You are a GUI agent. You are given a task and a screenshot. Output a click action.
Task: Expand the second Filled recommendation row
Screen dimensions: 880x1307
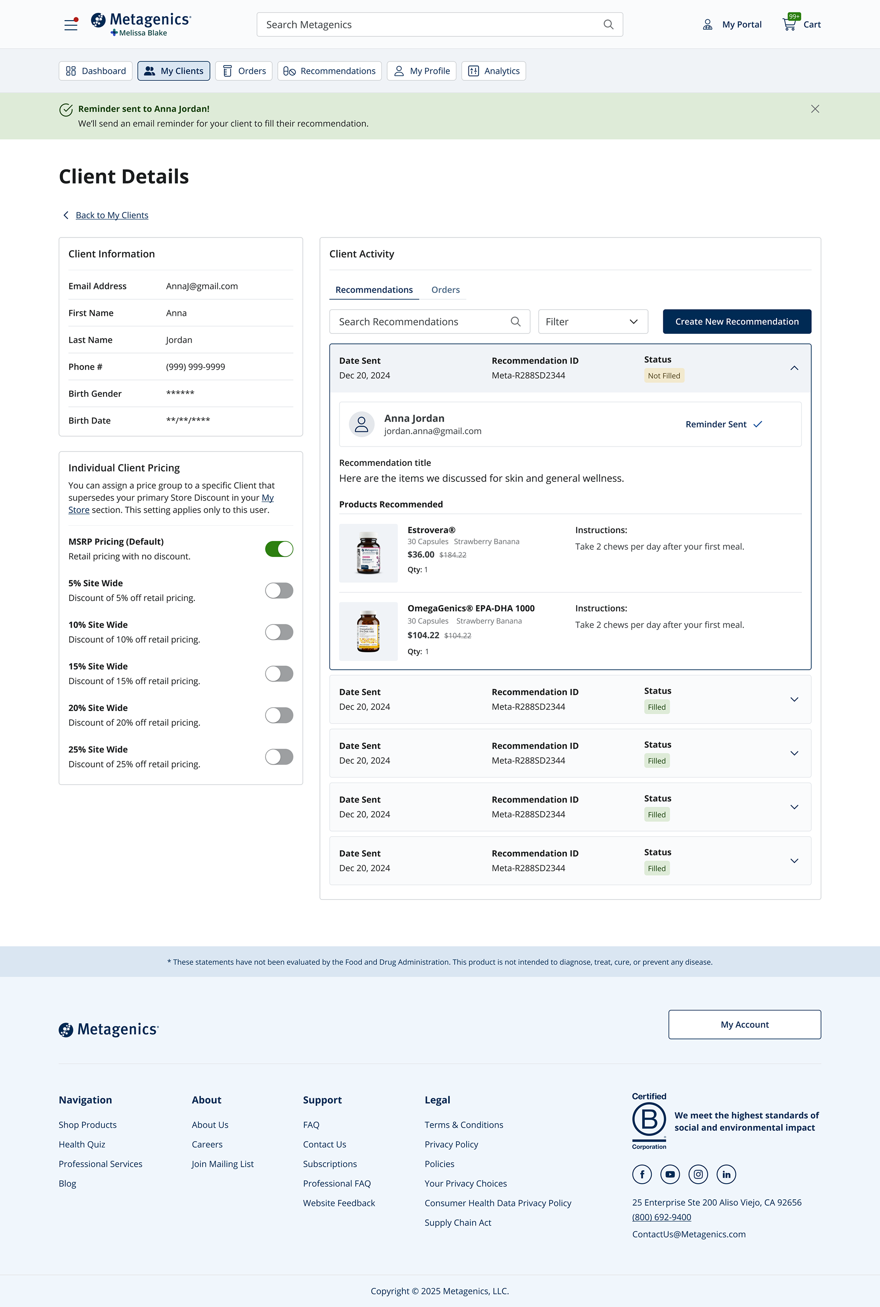click(x=793, y=753)
